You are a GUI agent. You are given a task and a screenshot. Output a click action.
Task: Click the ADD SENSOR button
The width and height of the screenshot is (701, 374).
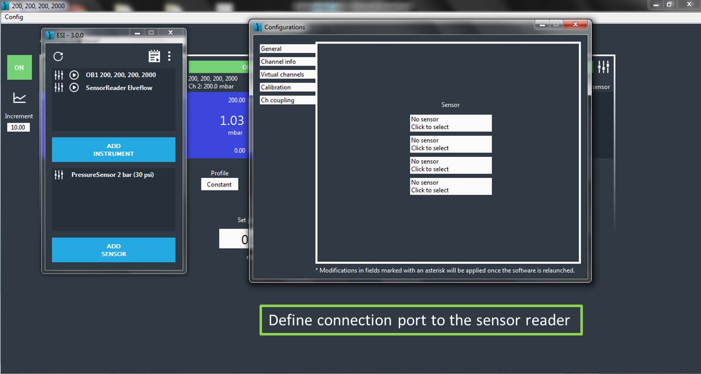(114, 250)
